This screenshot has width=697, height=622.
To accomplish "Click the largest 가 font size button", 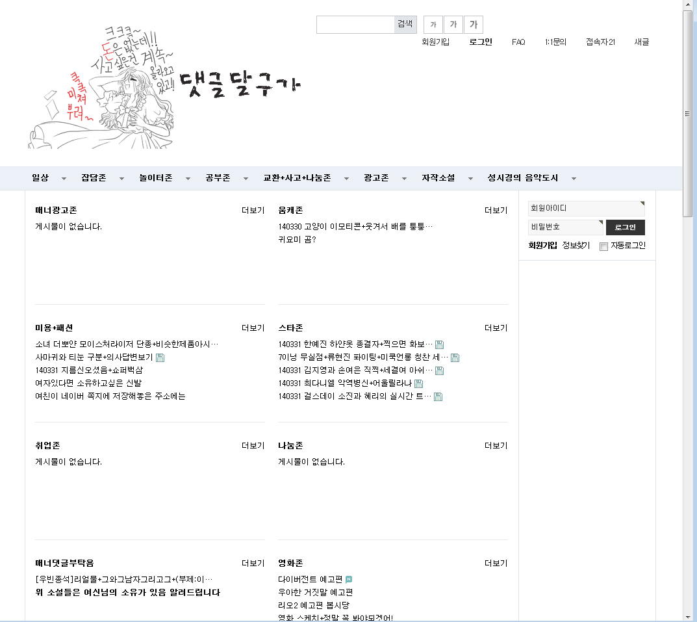I will click(473, 25).
